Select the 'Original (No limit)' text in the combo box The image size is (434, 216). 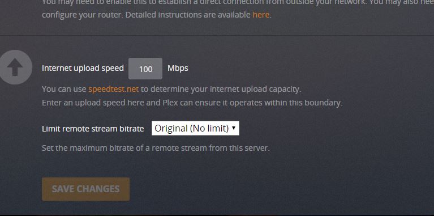(x=191, y=128)
